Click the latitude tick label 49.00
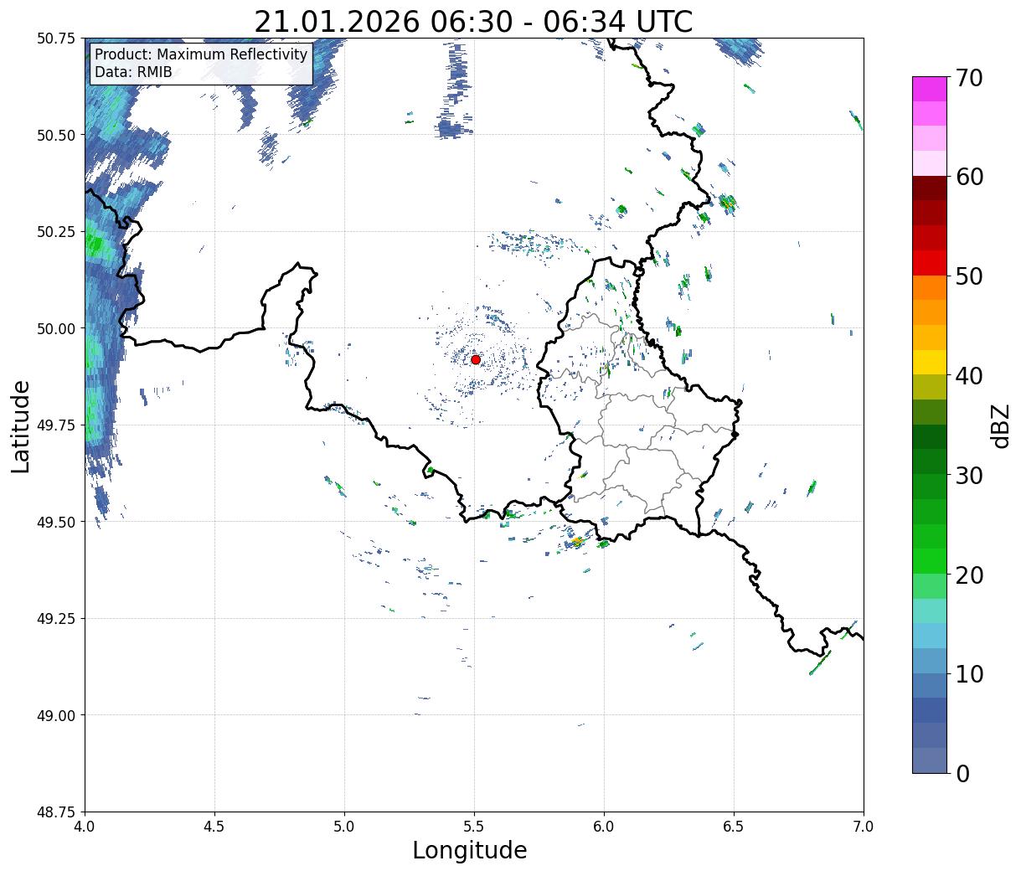This screenshot has height=871, width=1021. tap(56, 715)
